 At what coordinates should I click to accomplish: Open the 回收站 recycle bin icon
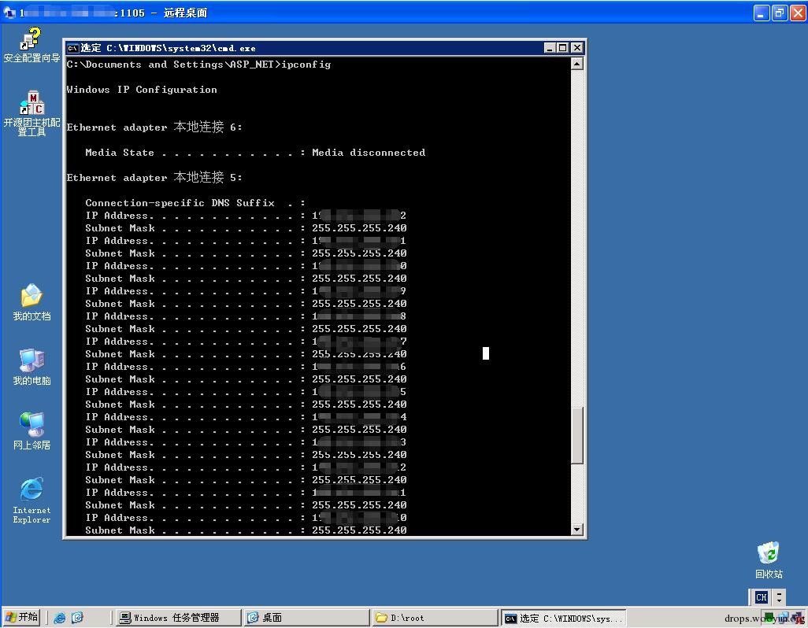[769, 560]
